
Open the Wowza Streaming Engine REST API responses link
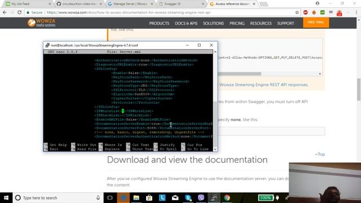tap(263, 85)
